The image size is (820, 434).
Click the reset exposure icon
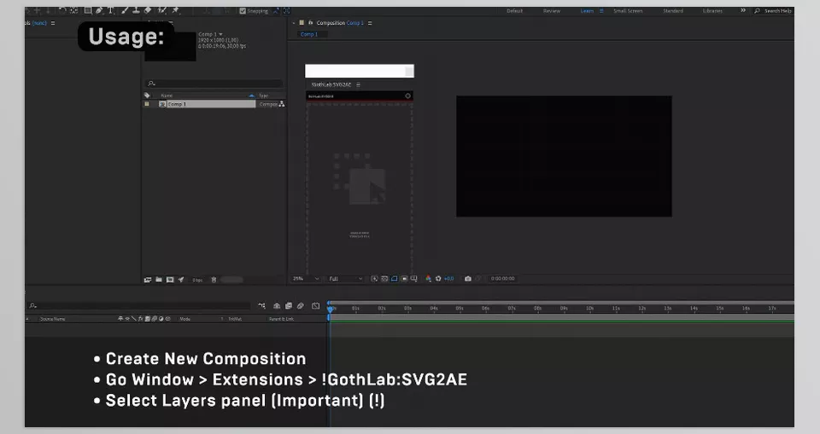[x=438, y=279]
